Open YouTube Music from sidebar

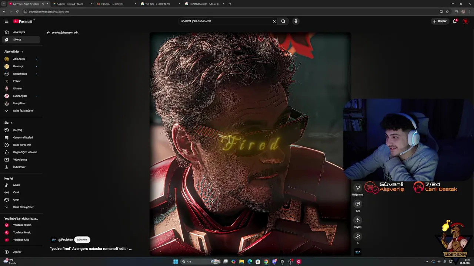click(x=21, y=232)
